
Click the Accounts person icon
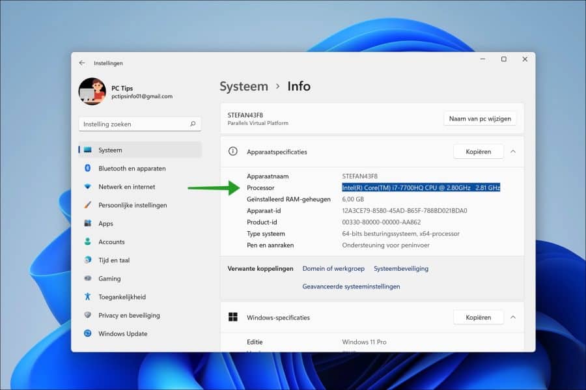(88, 242)
